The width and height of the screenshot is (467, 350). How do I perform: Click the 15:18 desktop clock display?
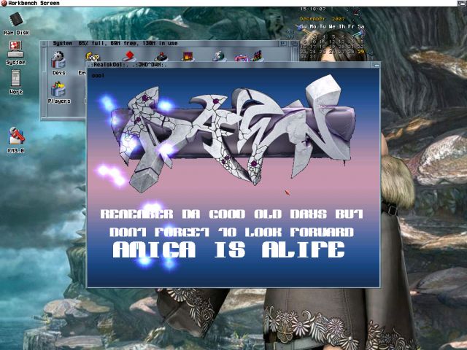coord(313,9)
